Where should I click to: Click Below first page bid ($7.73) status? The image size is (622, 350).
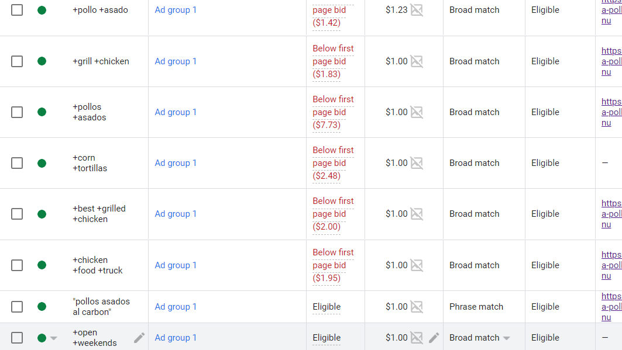pos(333,112)
